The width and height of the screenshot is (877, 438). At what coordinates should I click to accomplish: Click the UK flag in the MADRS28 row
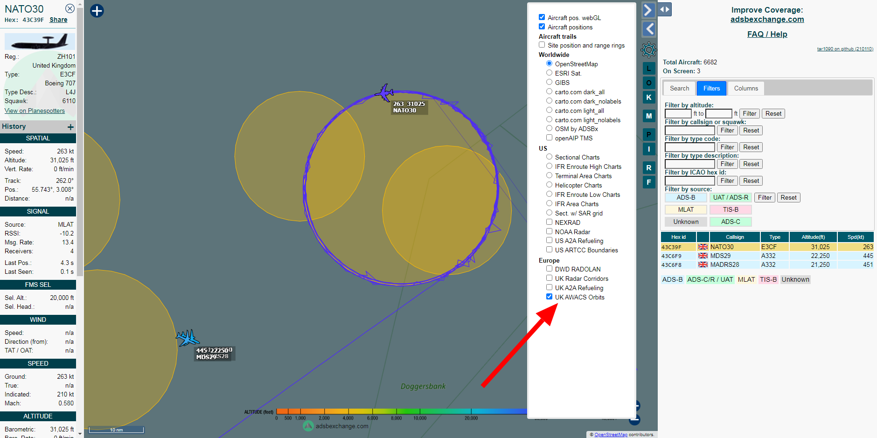pyautogui.click(x=703, y=264)
